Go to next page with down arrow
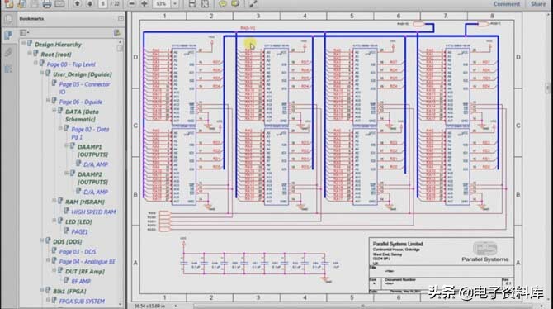The width and height of the screenshot is (553, 309). click(x=90, y=4)
